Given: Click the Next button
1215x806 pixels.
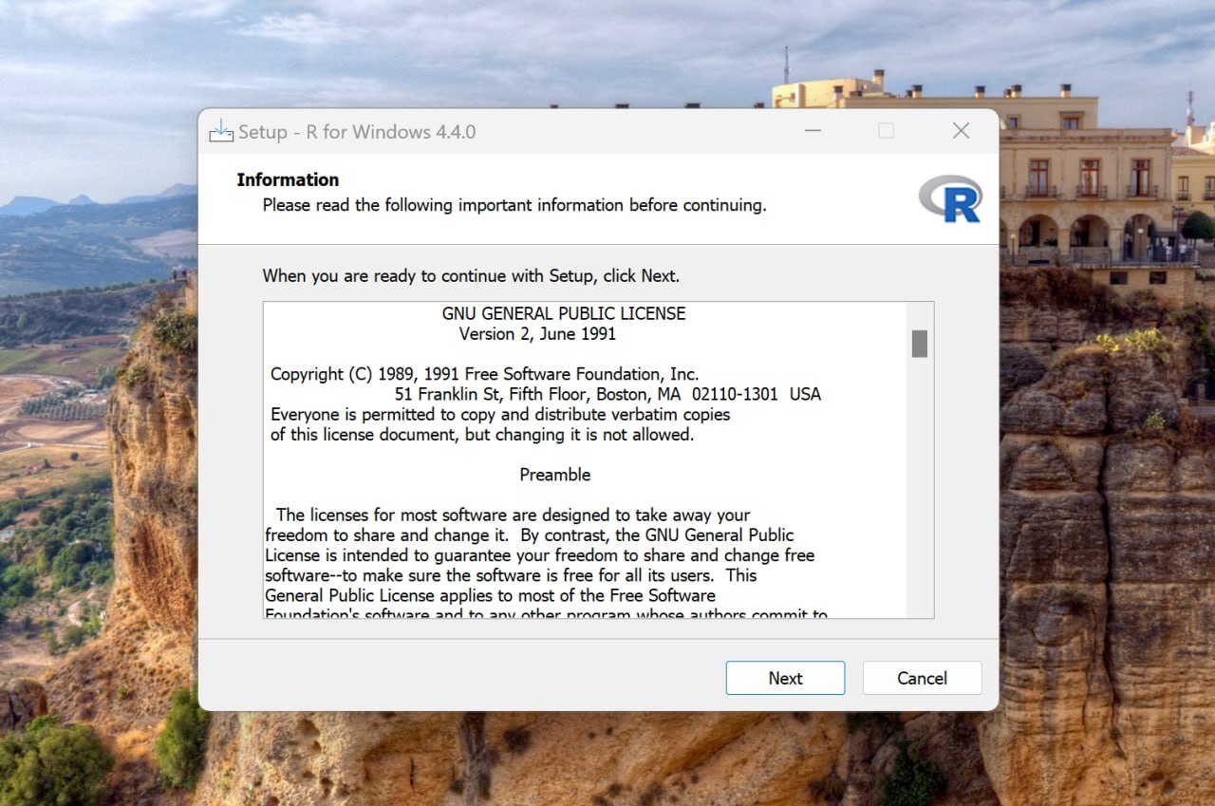Looking at the screenshot, I should pos(785,678).
